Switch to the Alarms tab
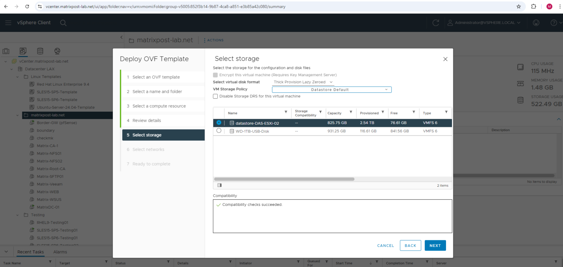This screenshot has width=563, height=267. [60, 252]
